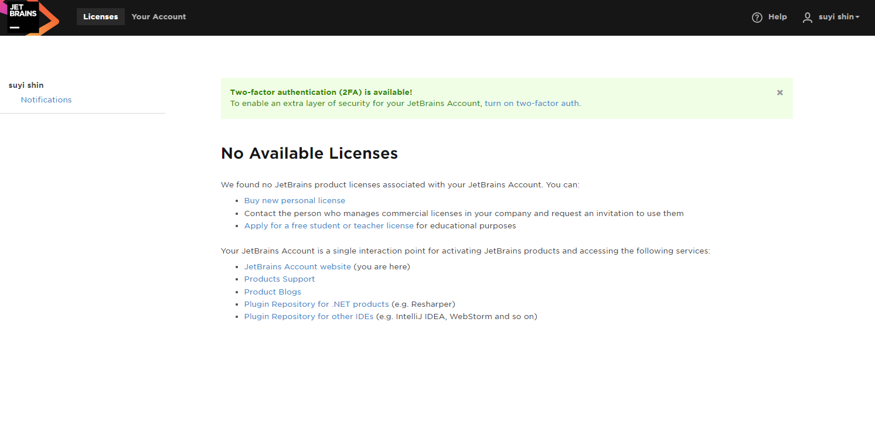The height and width of the screenshot is (421, 875).
Task: Click the (e.g. Resharper) text
Action: [x=423, y=304]
